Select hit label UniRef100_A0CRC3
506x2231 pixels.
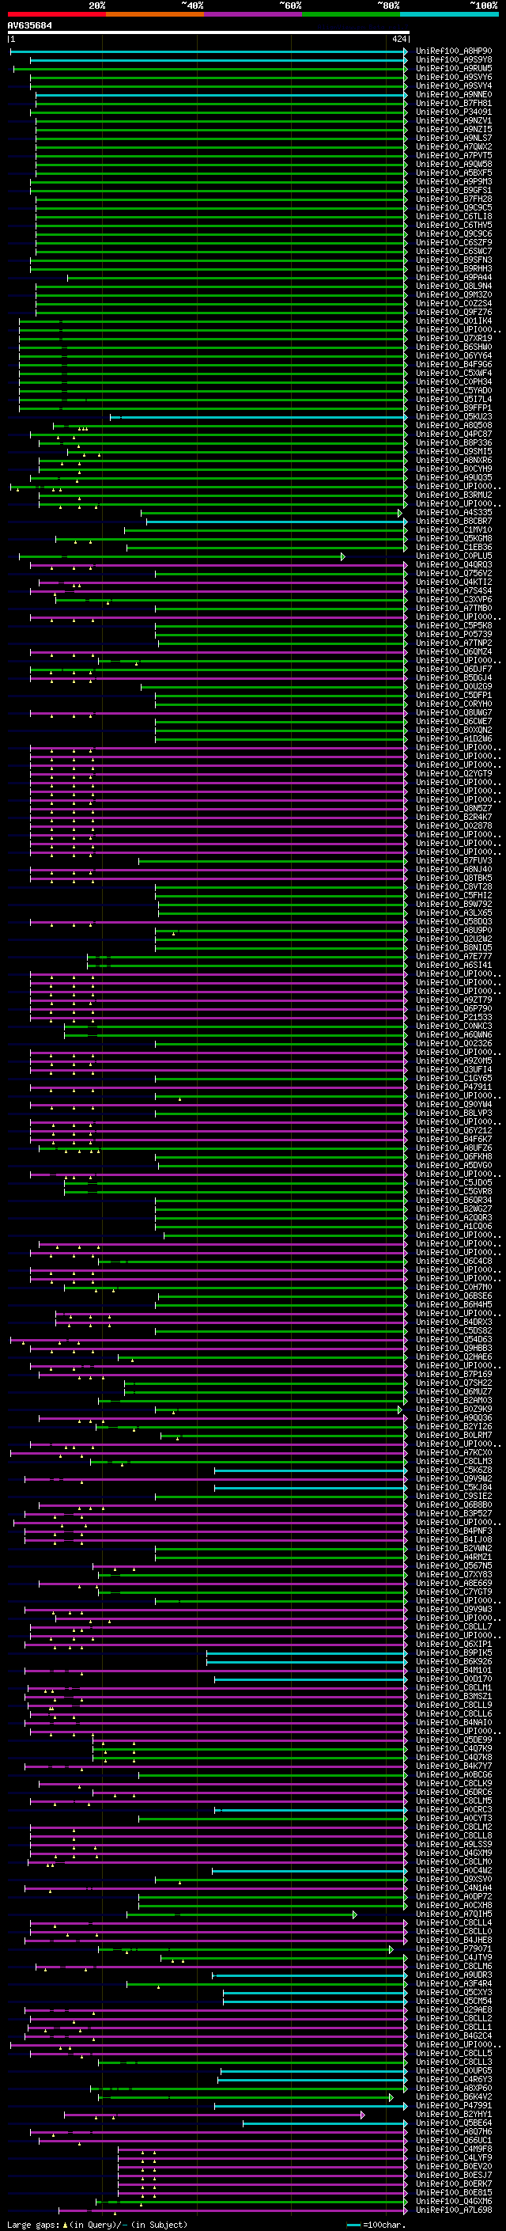coord(453,1809)
